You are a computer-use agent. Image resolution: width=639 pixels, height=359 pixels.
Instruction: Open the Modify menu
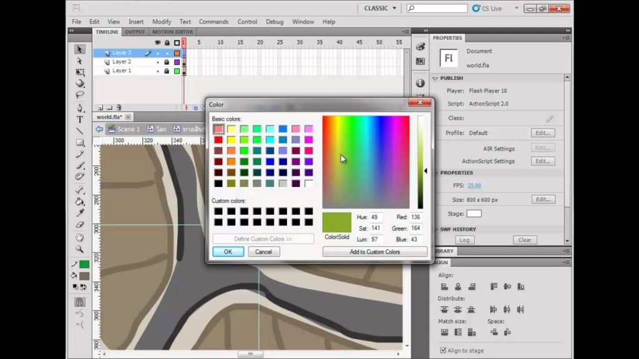coord(162,22)
